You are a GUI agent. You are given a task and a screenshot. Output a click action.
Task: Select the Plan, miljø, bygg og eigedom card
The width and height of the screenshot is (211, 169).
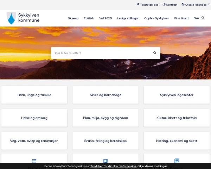105,118
